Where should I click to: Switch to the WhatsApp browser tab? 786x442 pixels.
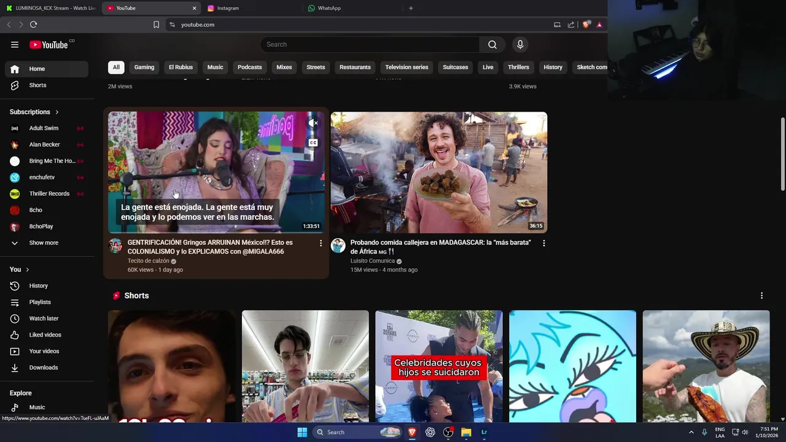(353, 8)
